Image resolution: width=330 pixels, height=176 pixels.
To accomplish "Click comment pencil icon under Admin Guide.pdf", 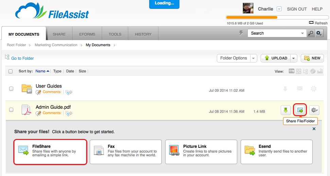I will (x=38, y=113).
